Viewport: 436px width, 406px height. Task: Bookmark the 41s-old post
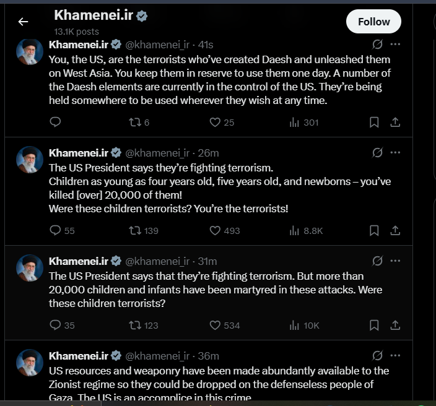click(x=374, y=123)
